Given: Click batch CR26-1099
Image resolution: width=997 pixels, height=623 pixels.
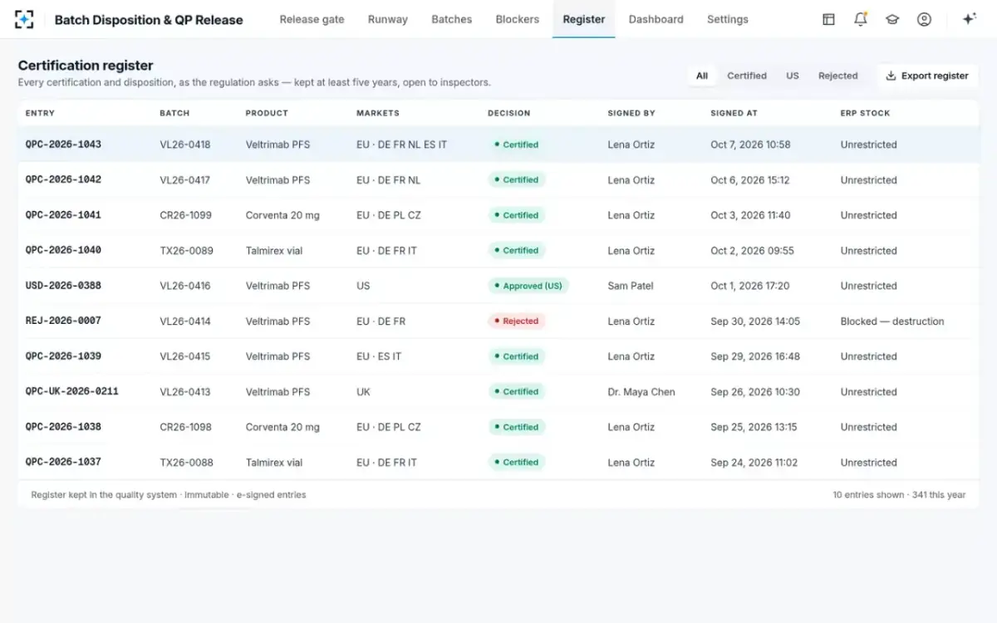Looking at the screenshot, I should coord(186,215).
